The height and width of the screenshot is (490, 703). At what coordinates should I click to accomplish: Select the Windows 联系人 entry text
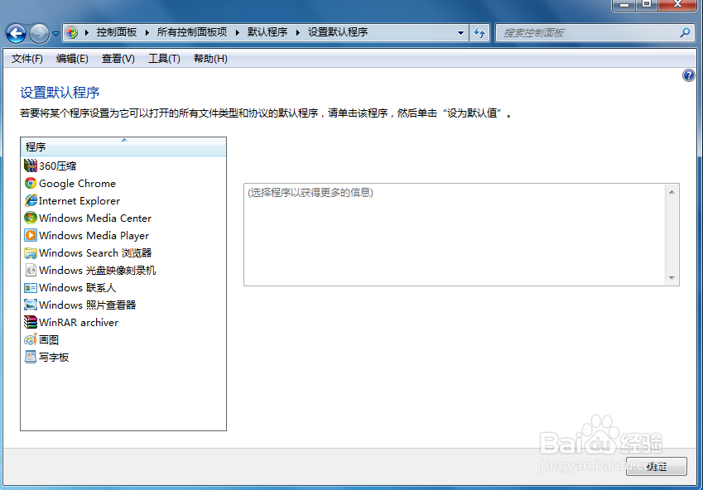(x=77, y=288)
